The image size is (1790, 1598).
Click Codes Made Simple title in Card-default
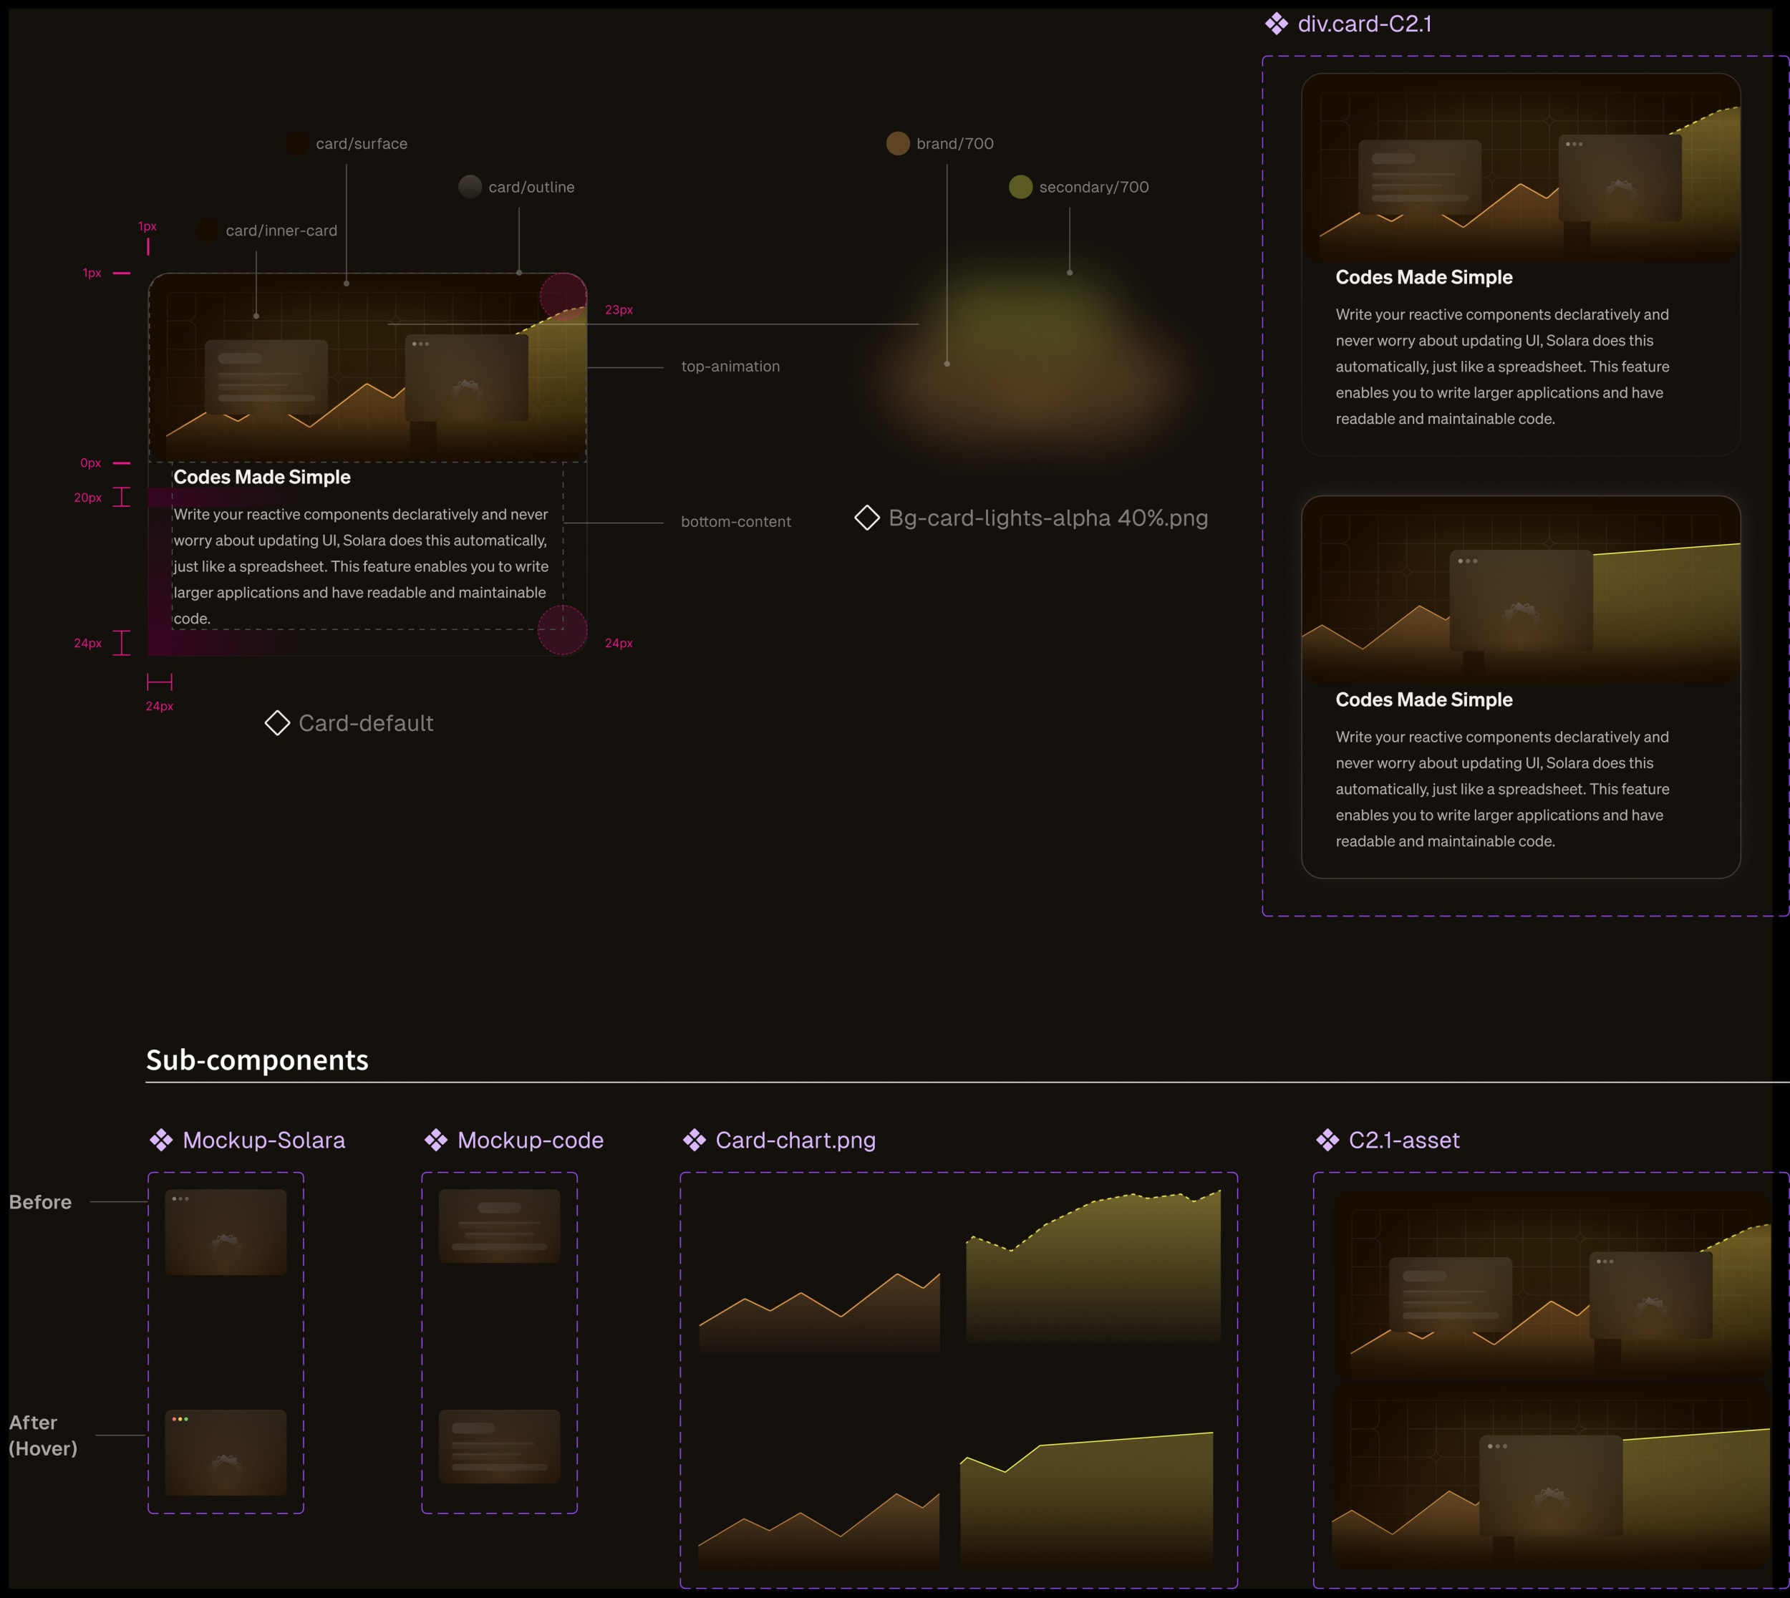click(261, 477)
